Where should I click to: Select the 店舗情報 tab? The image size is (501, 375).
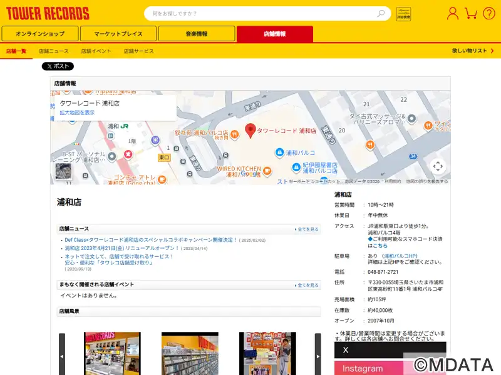(x=275, y=34)
